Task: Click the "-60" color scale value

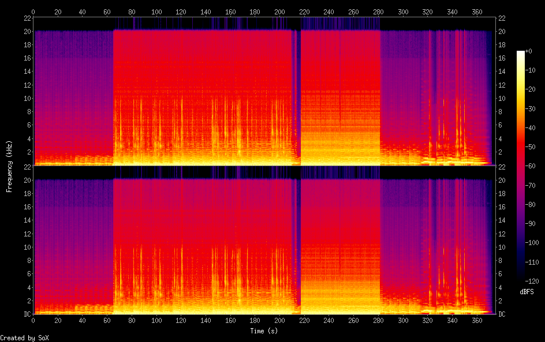Action: [x=531, y=166]
